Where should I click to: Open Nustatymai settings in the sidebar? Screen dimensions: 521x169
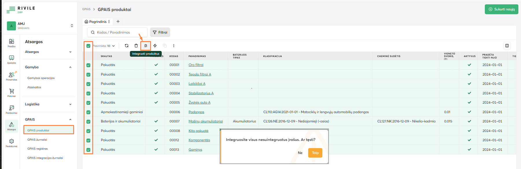[12, 143]
